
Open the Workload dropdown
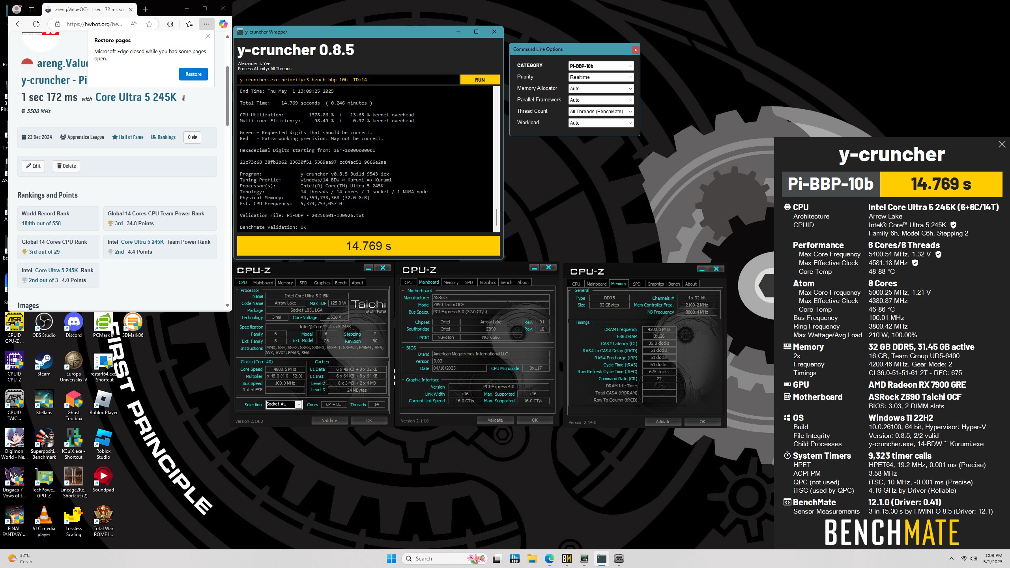click(x=601, y=123)
